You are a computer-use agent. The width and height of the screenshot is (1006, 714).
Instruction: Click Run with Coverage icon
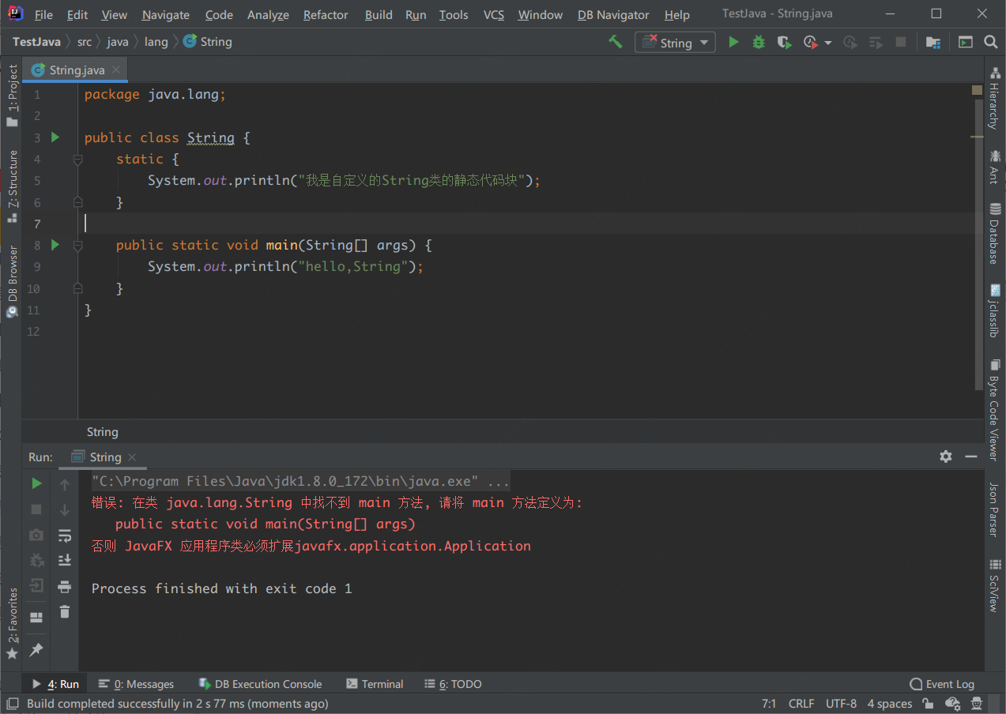784,43
